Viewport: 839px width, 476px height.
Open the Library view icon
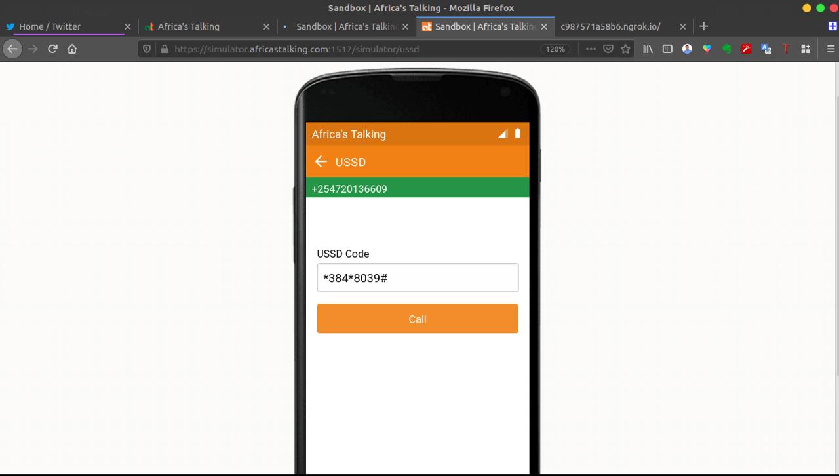tap(648, 49)
